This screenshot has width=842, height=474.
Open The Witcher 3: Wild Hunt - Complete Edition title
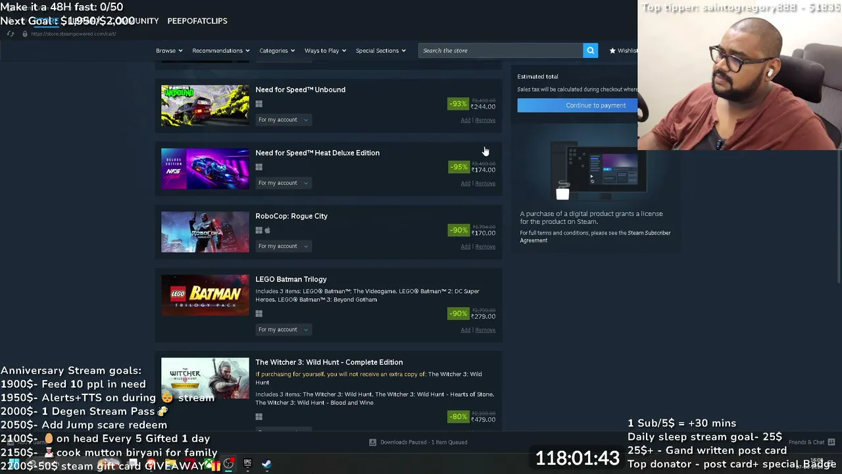(329, 362)
